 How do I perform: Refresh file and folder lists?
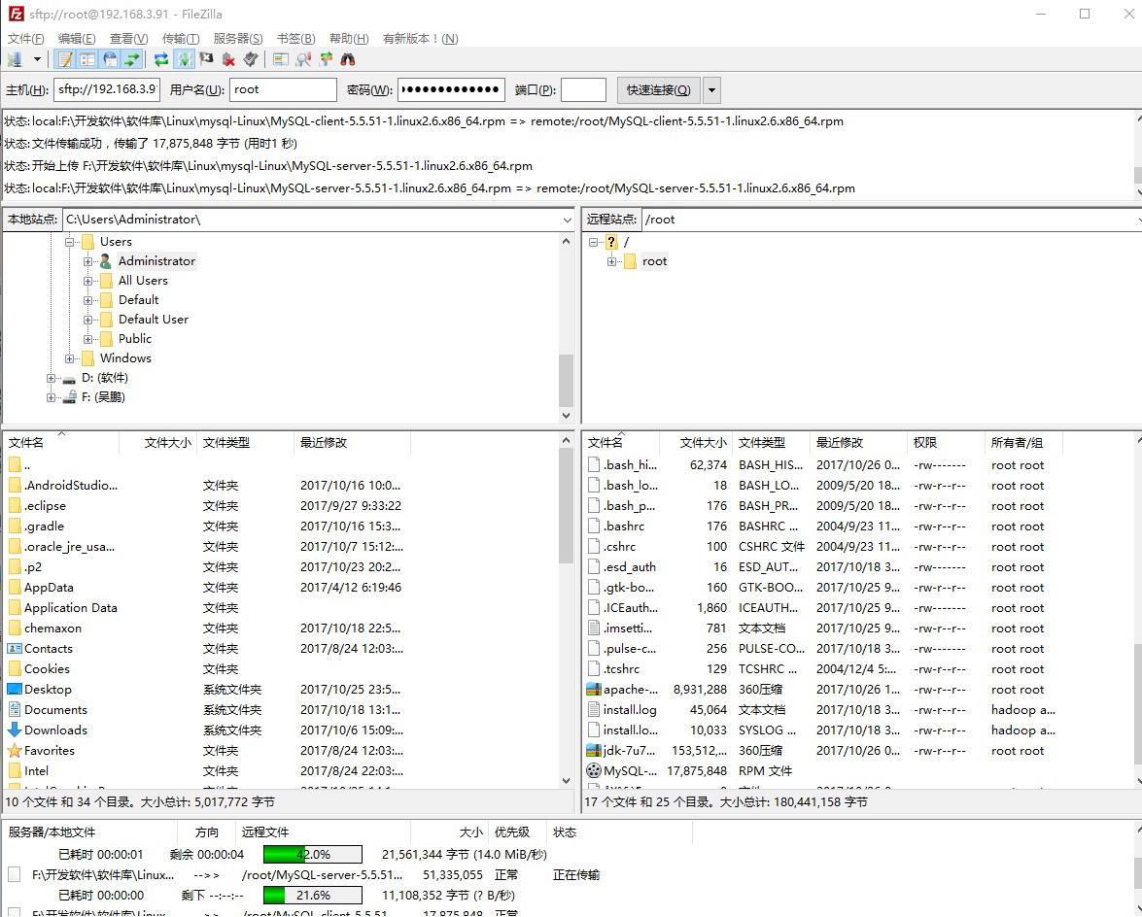tap(161, 59)
